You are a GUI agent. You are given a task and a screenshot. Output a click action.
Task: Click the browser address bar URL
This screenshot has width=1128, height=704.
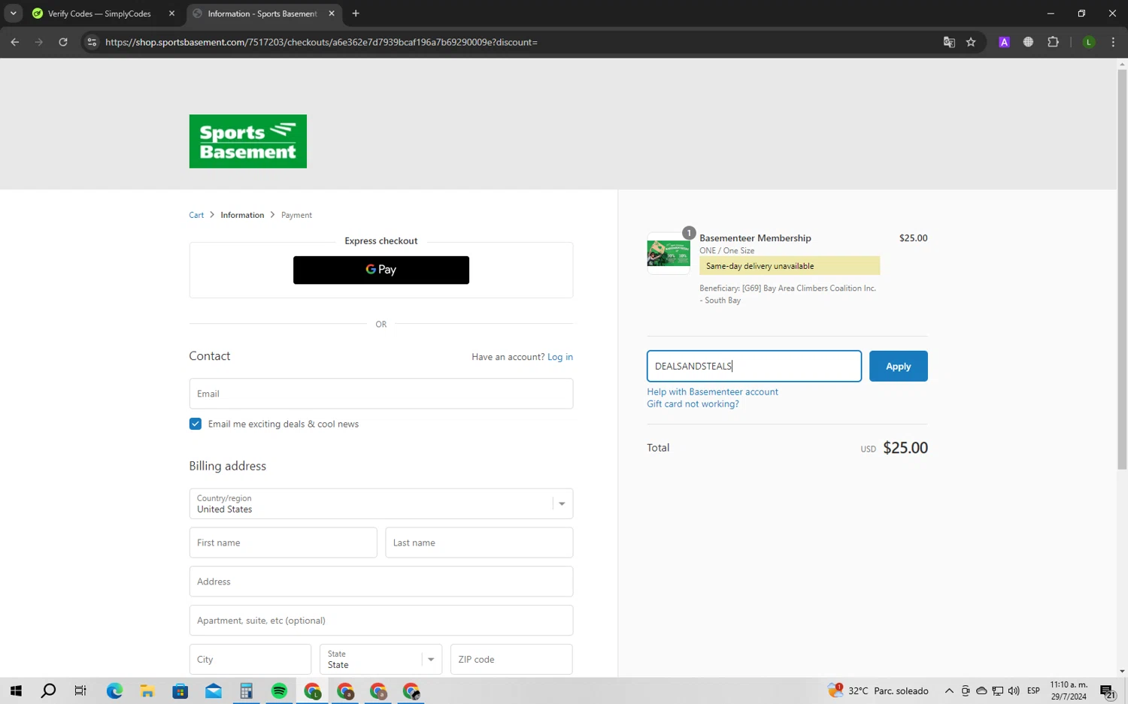[321, 42]
